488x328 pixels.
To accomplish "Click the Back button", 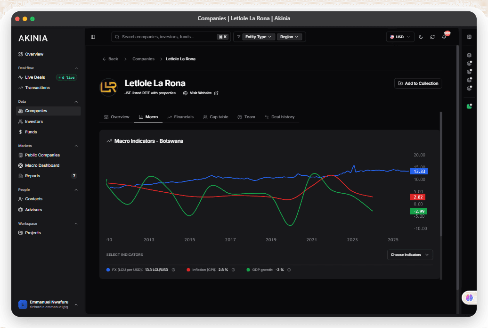I will pyautogui.click(x=110, y=59).
